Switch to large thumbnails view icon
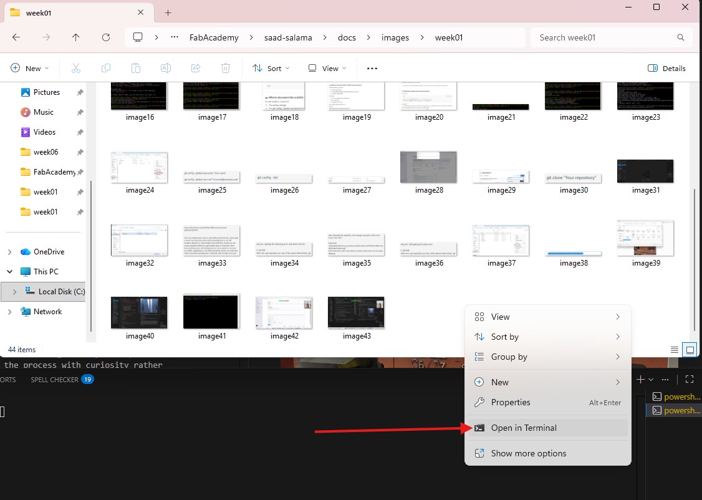The width and height of the screenshot is (702, 500). click(x=690, y=350)
